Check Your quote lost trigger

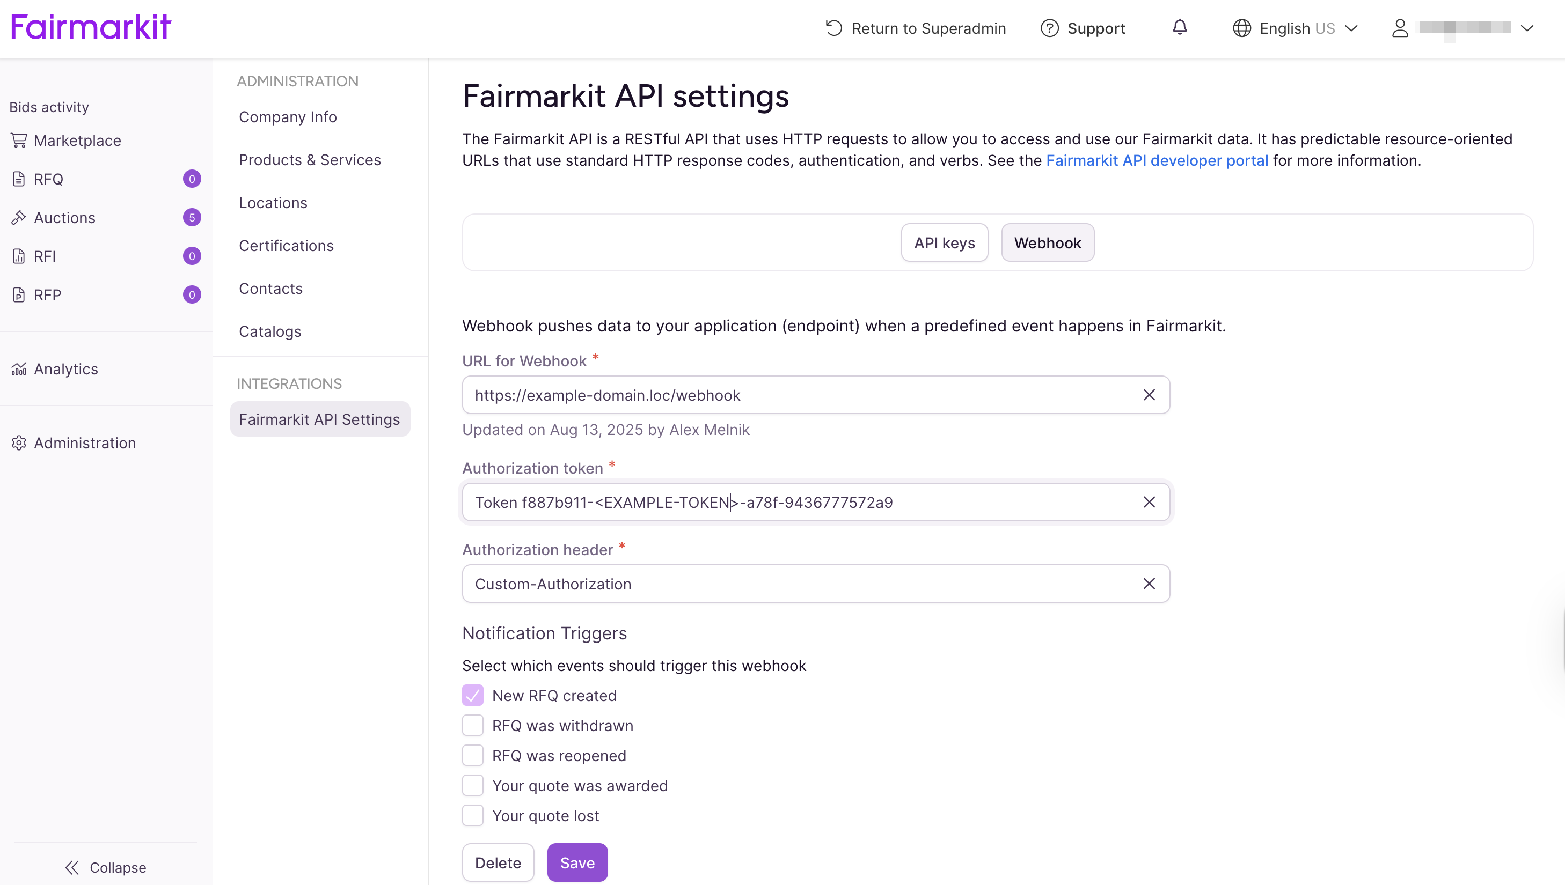pyautogui.click(x=472, y=816)
